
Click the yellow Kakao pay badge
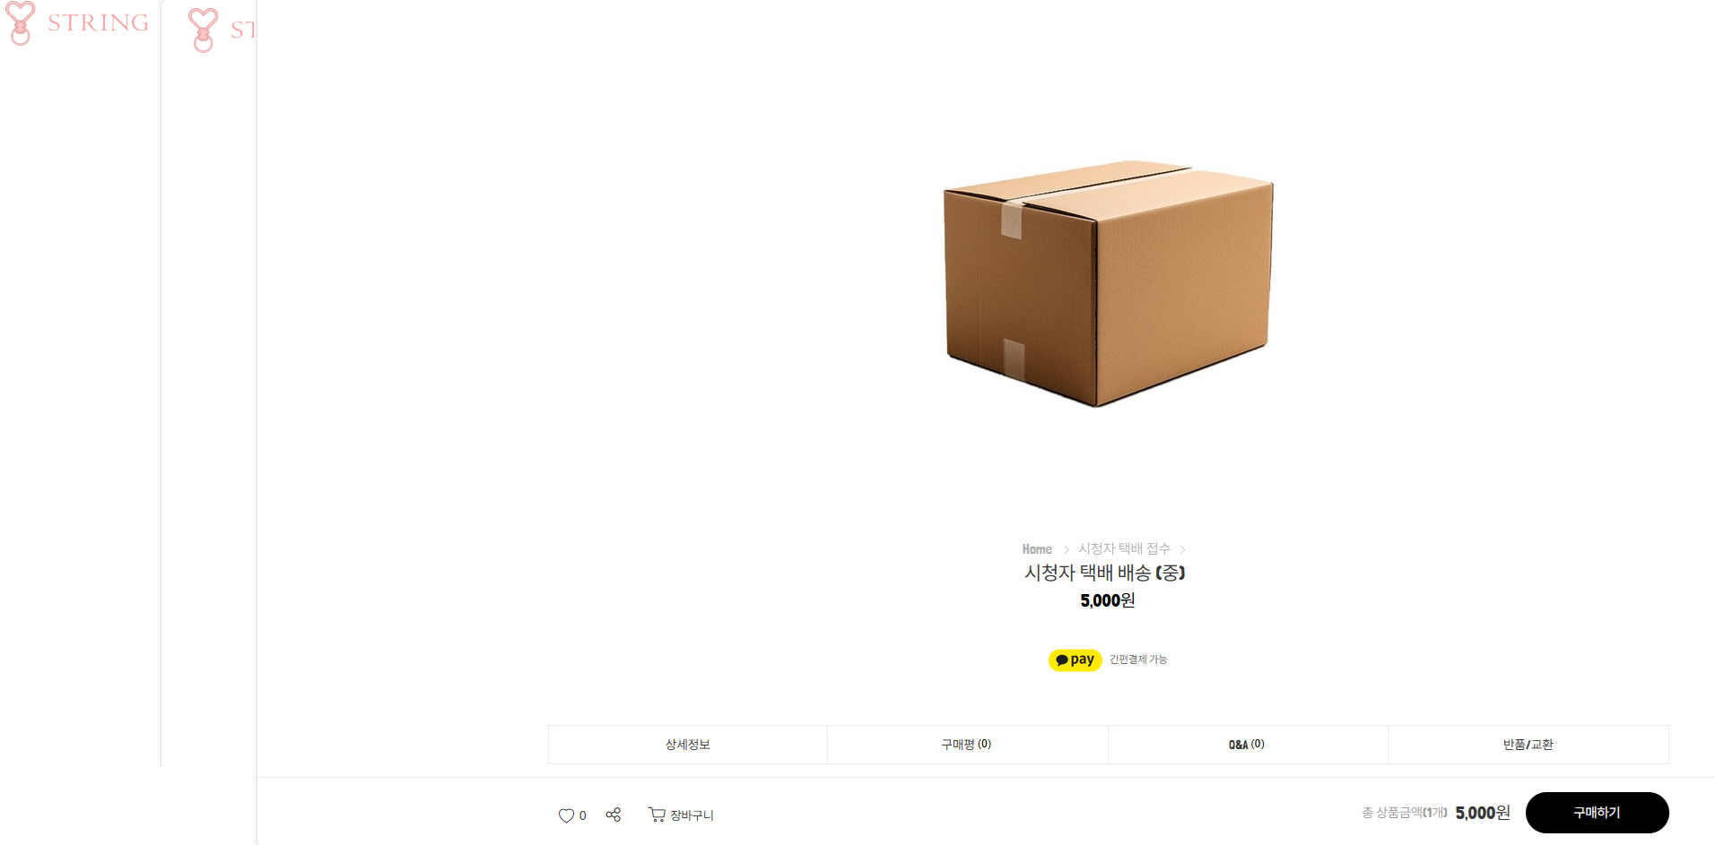pyautogui.click(x=1075, y=660)
